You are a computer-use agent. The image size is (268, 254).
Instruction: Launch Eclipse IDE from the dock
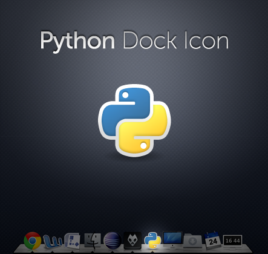(113, 241)
